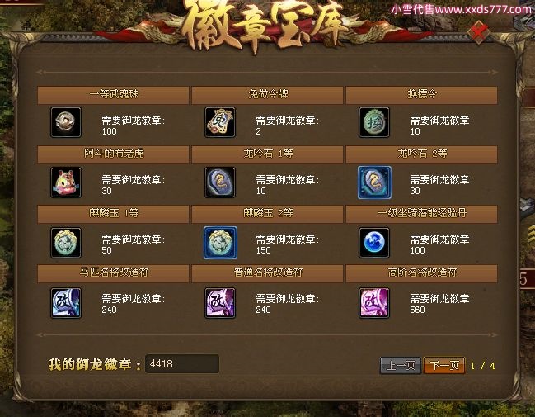Image resolution: width=535 pixels, height=417 pixels.
Task: Click the 一等武魂珠 item header
Action: coord(113,95)
